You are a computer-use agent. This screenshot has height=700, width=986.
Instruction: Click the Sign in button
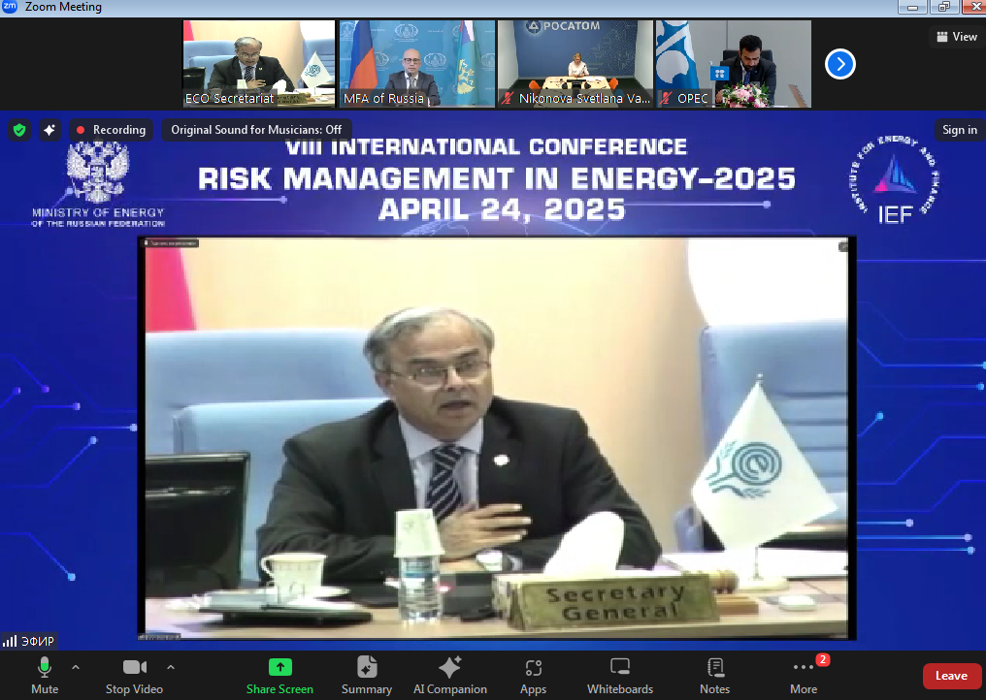(x=959, y=130)
